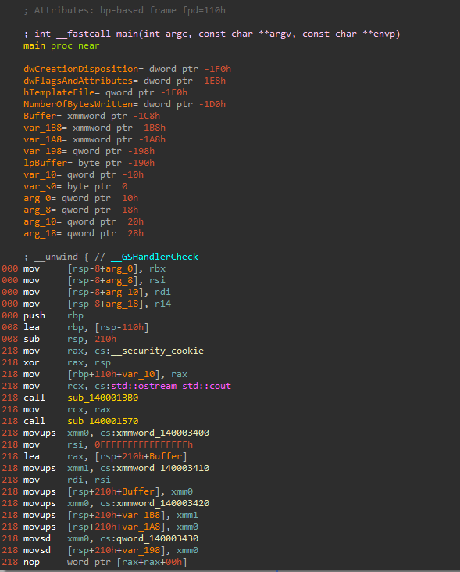Click var_10 in the variable list

[x=40, y=174]
